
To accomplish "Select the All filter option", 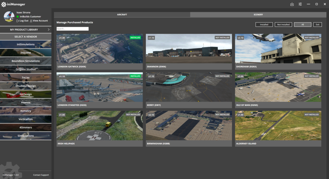I will 302,25.
